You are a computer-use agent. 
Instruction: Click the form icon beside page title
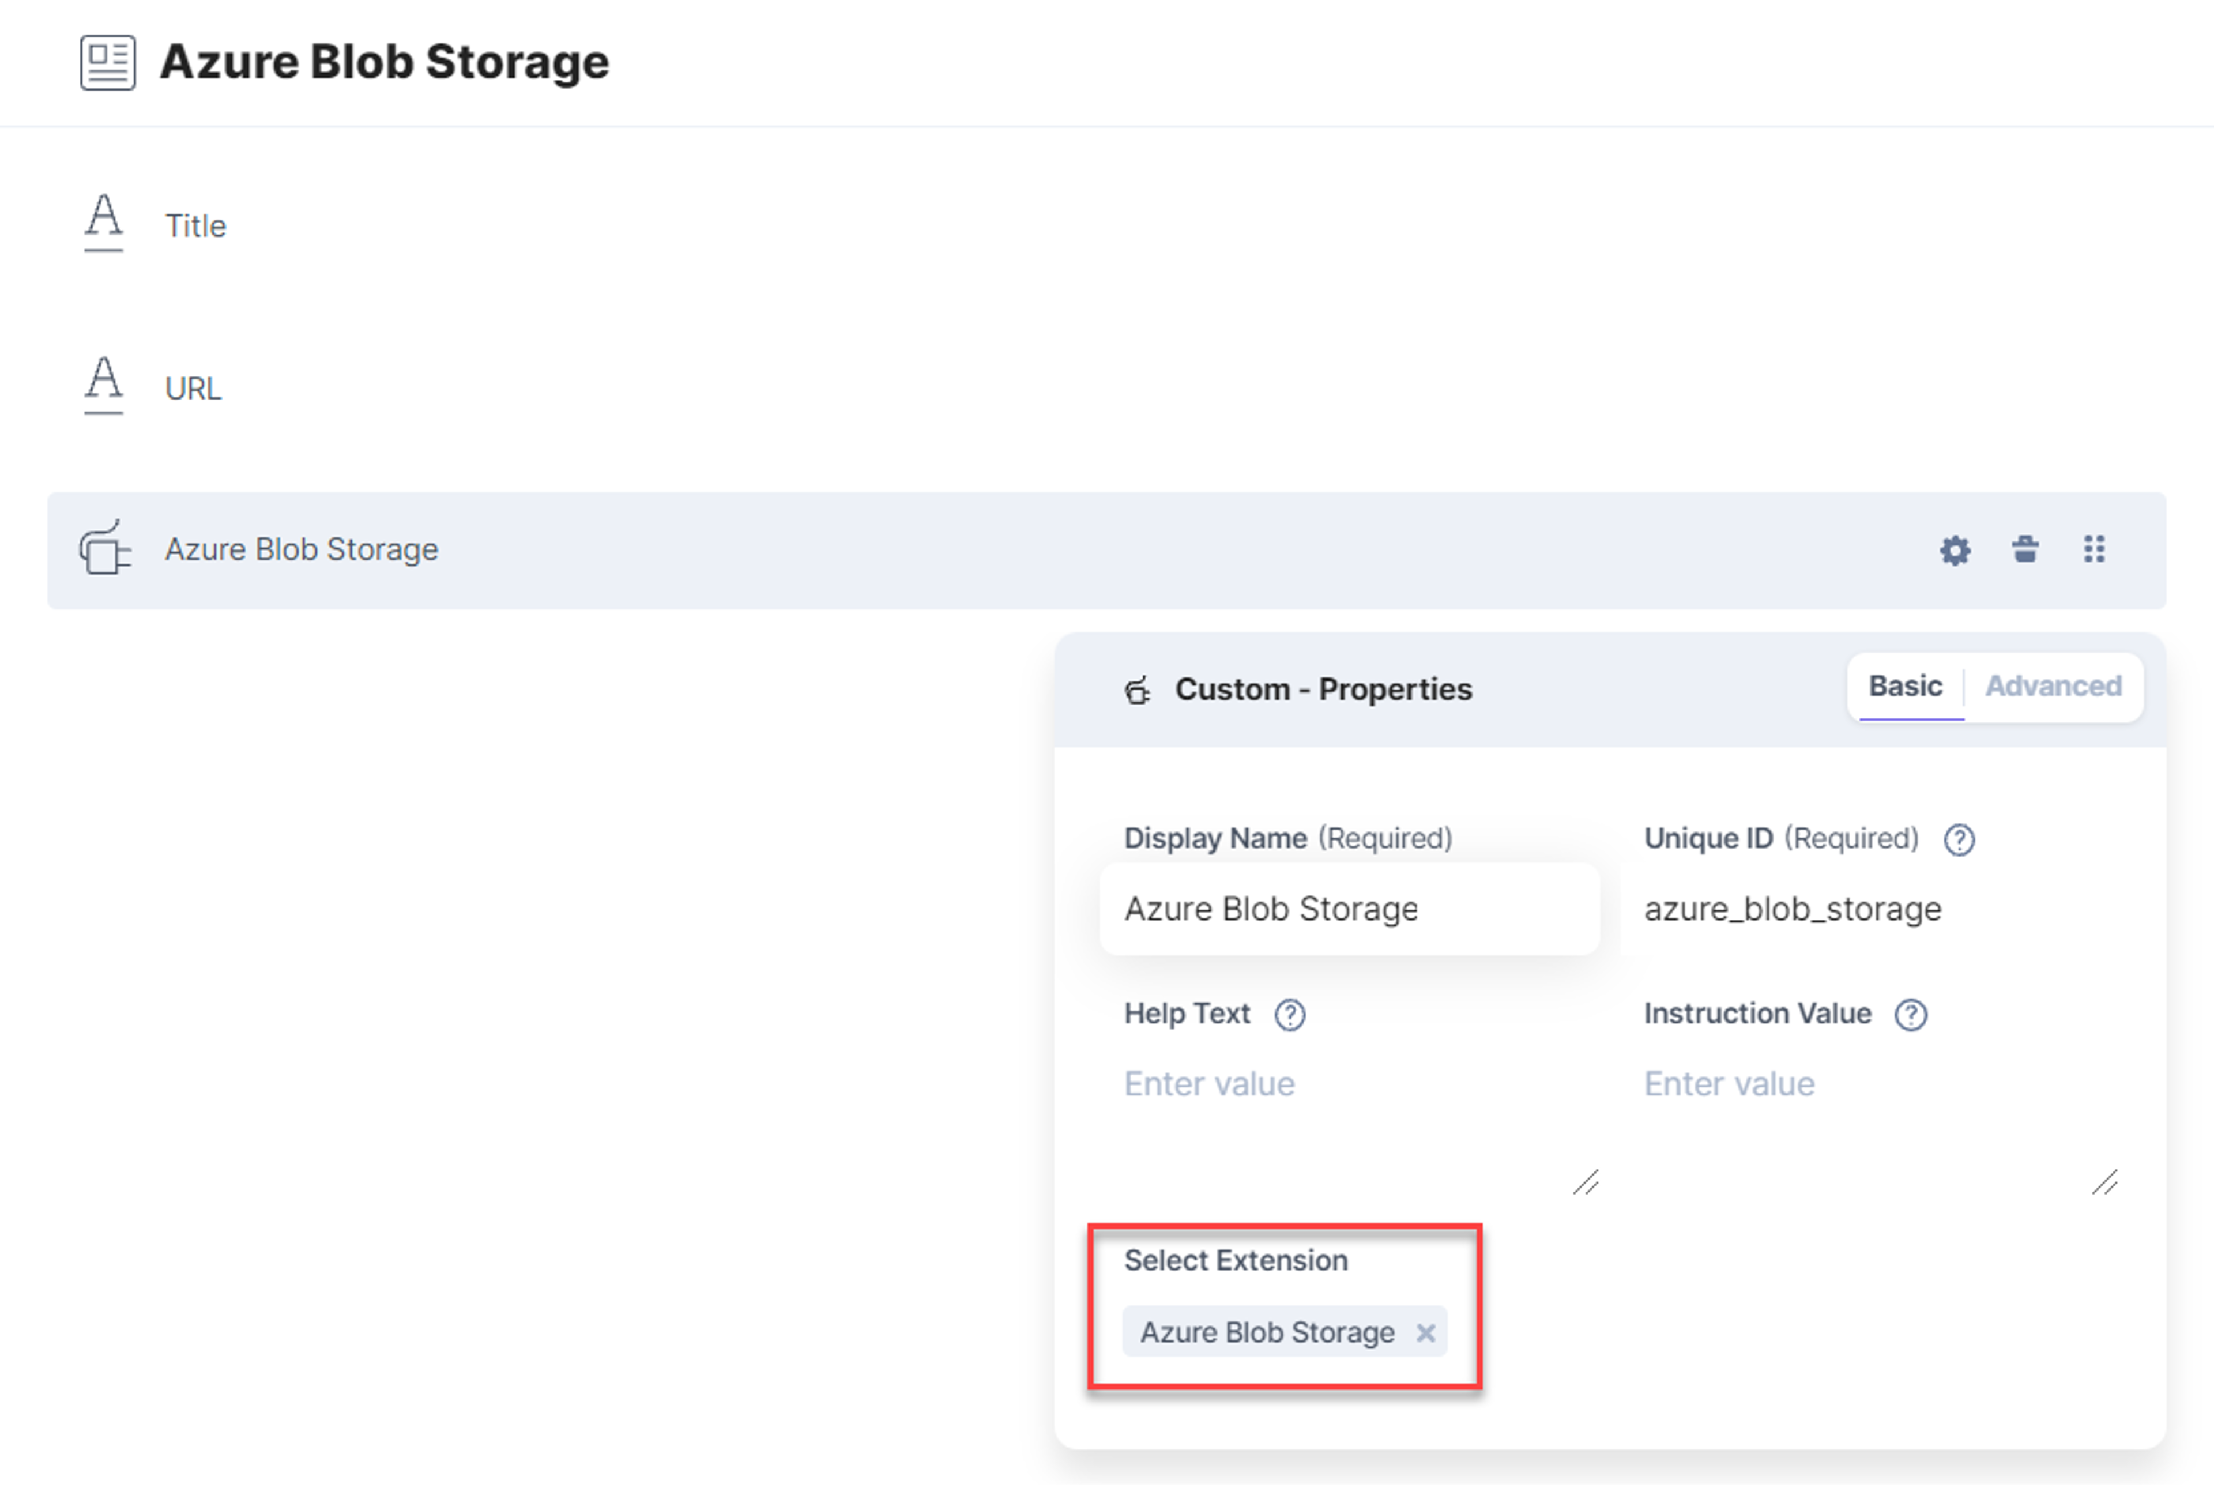pos(108,63)
